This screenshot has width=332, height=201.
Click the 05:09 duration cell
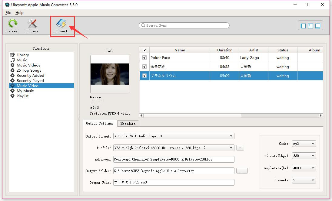225,76
